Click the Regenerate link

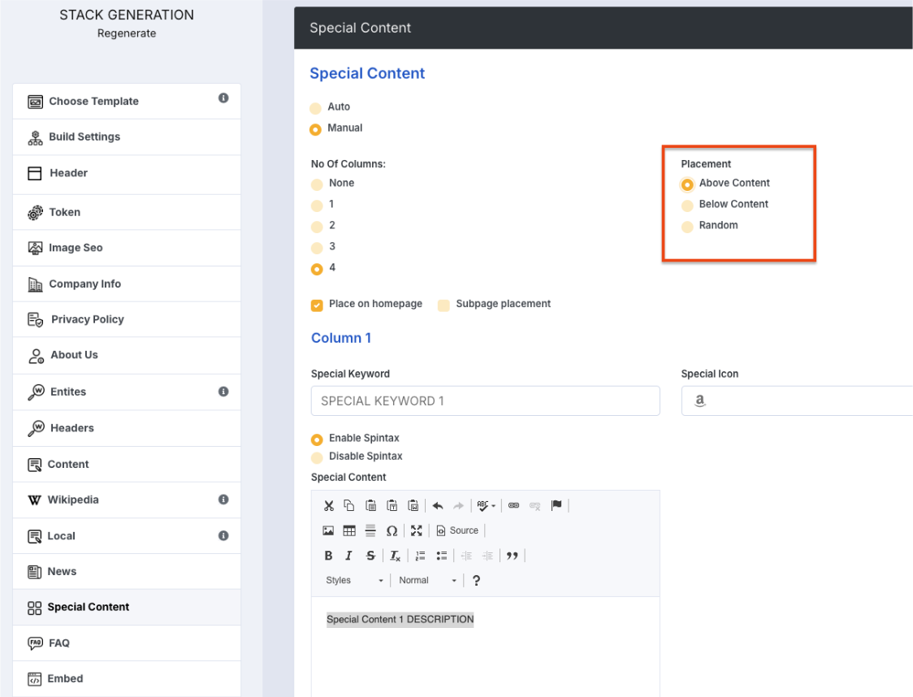click(x=127, y=33)
